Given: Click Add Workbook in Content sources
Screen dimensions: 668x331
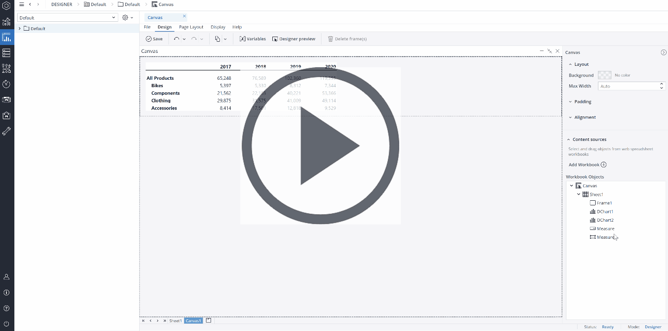Looking at the screenshot, I should (x=587, y=165).
